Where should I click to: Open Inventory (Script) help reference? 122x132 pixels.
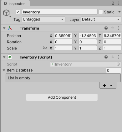(106, 57)
